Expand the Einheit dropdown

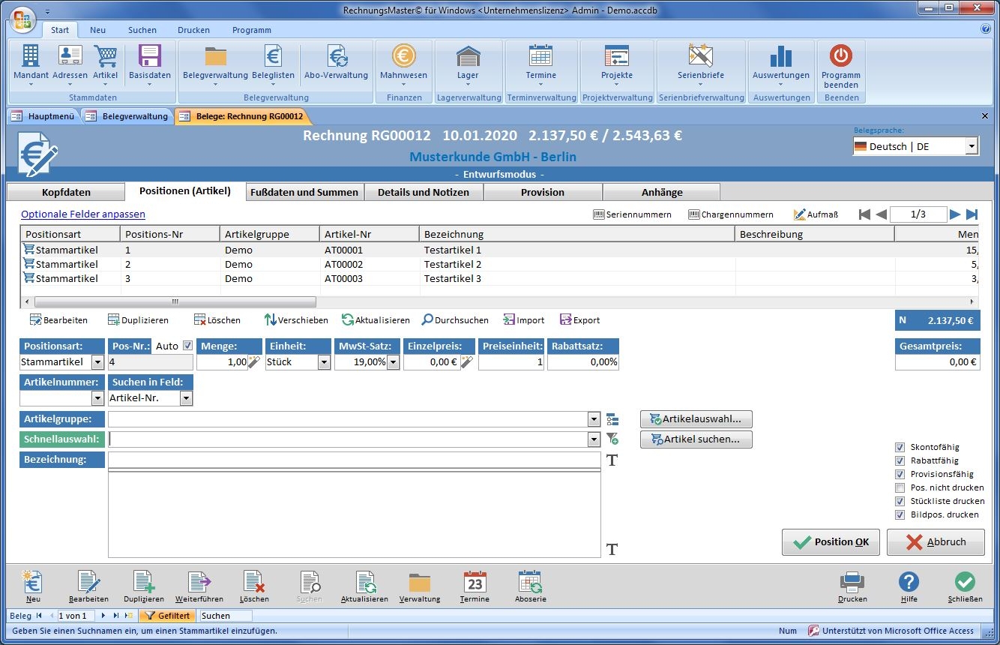coord(324,362)
